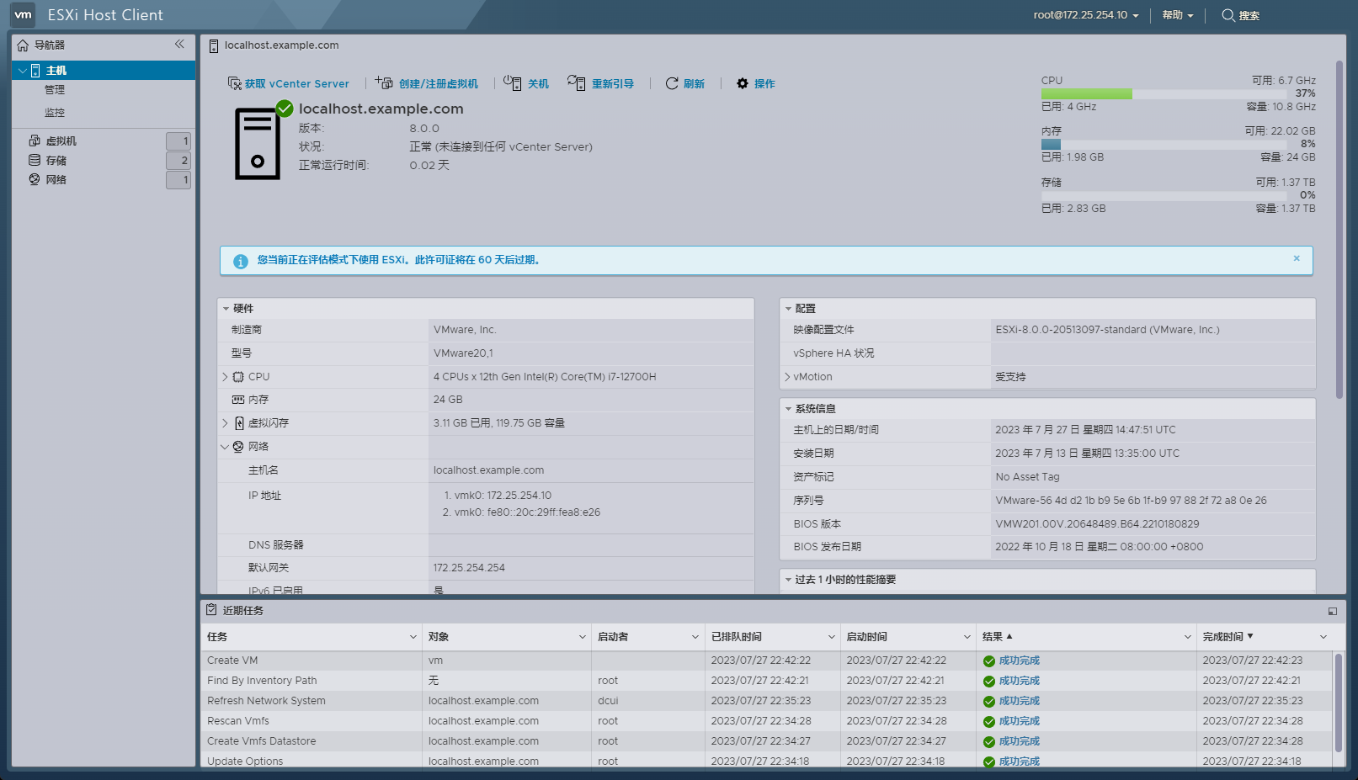Screen dimensions: 1358x780
Task: Click the search magnifier icon
Action: pos(1228,15)
